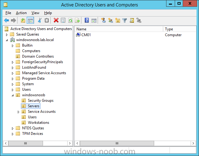Select the Security Groups OU
This screenshot has width=199, height=156.
click(x=41, y=101)
